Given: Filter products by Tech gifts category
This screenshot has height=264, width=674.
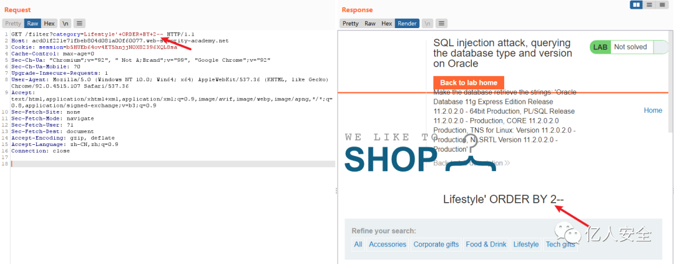Looking at the screenshot, I should (x=560, y=244).
